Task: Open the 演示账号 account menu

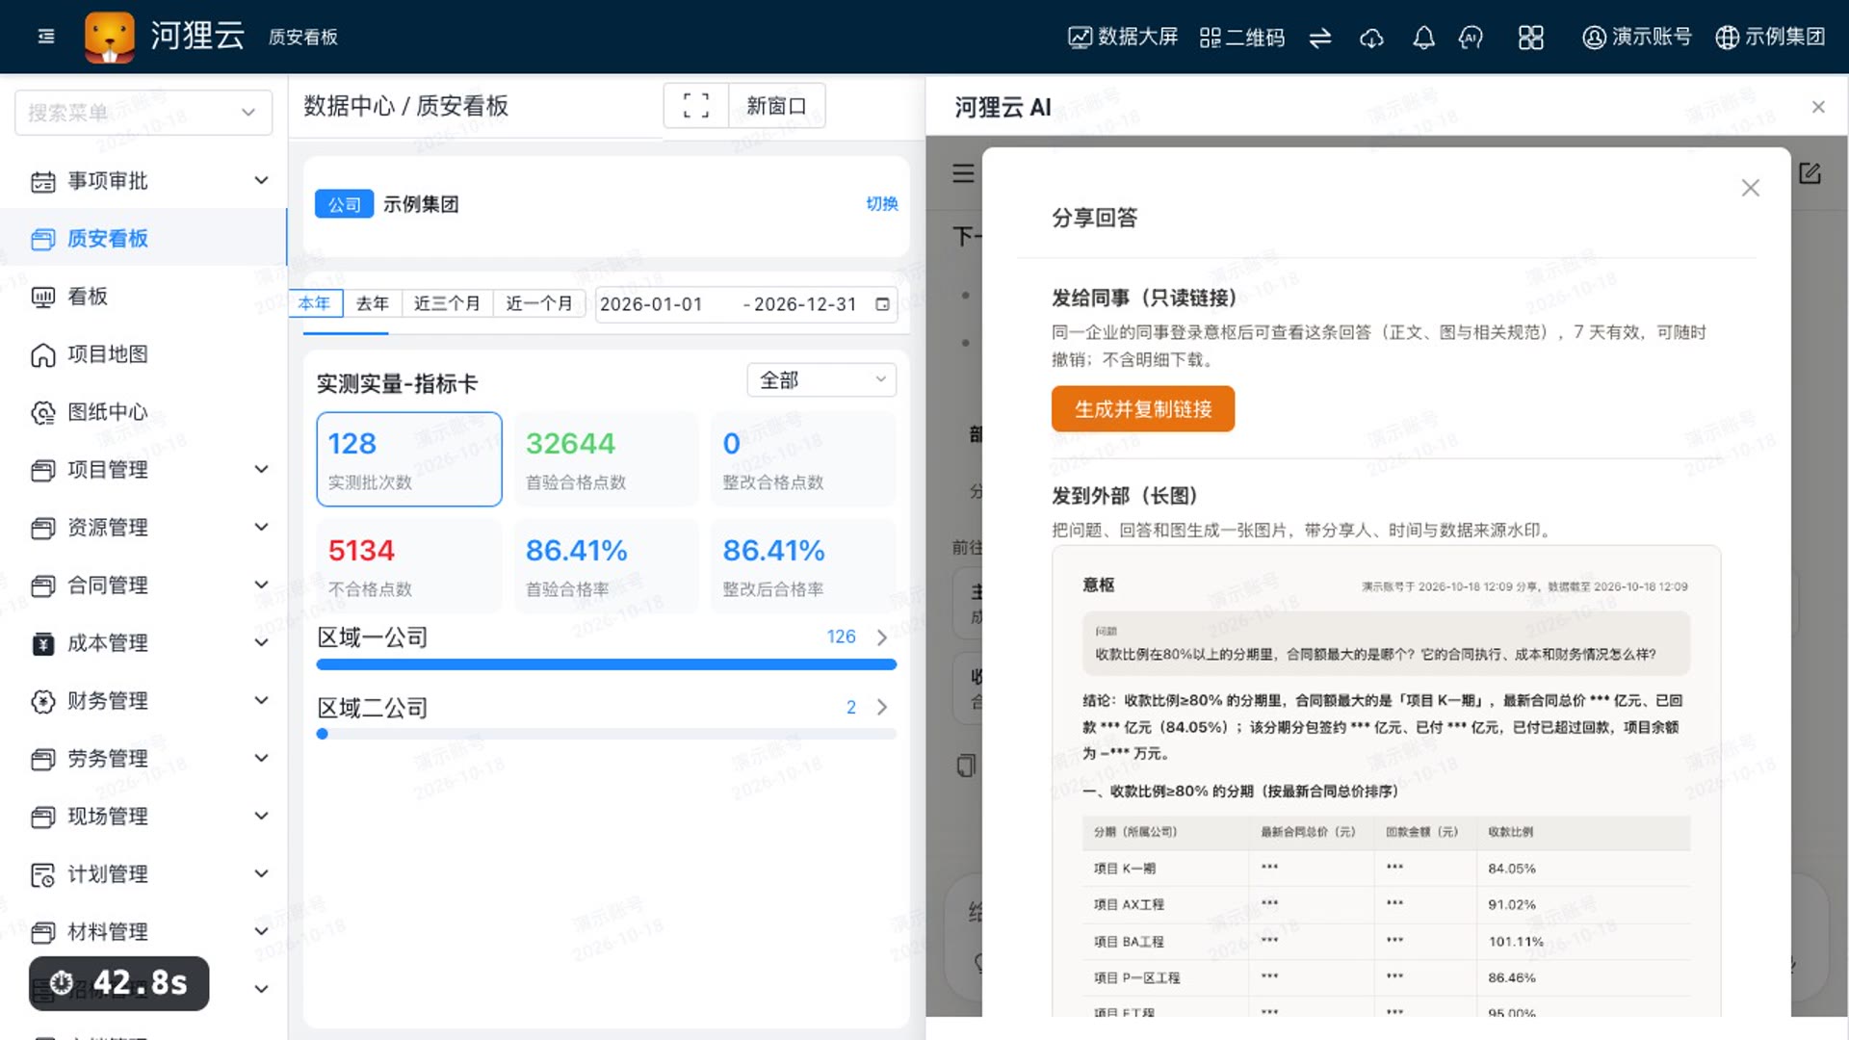Action: (1636, 37)
